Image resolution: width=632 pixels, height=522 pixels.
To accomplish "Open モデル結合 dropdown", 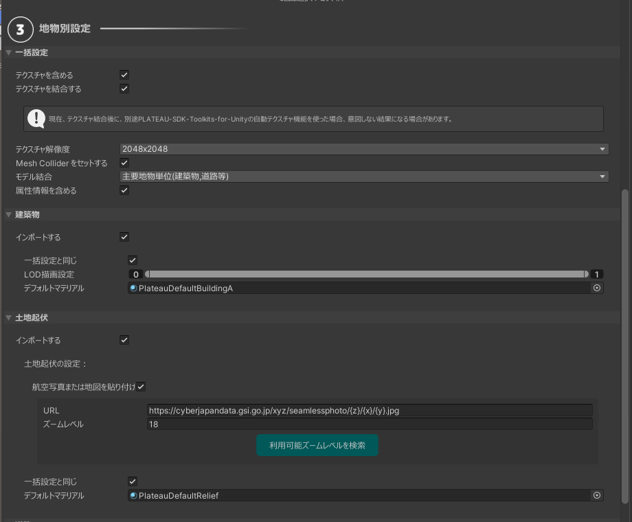I will [364, 177].
